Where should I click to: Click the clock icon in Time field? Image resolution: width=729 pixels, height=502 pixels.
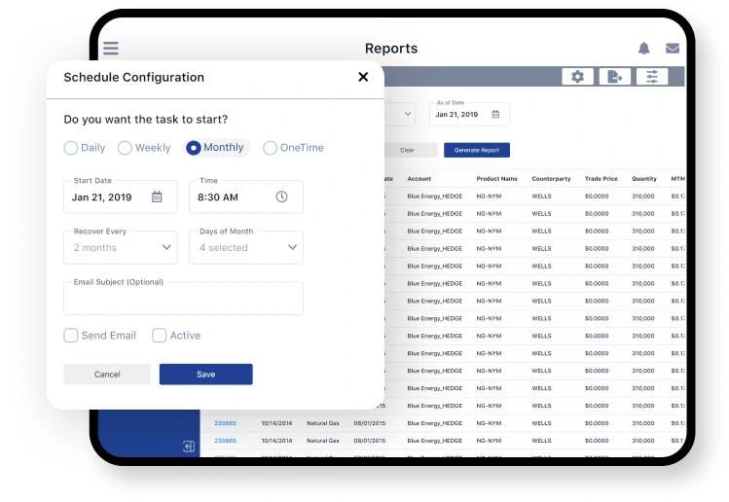(281, 197)
